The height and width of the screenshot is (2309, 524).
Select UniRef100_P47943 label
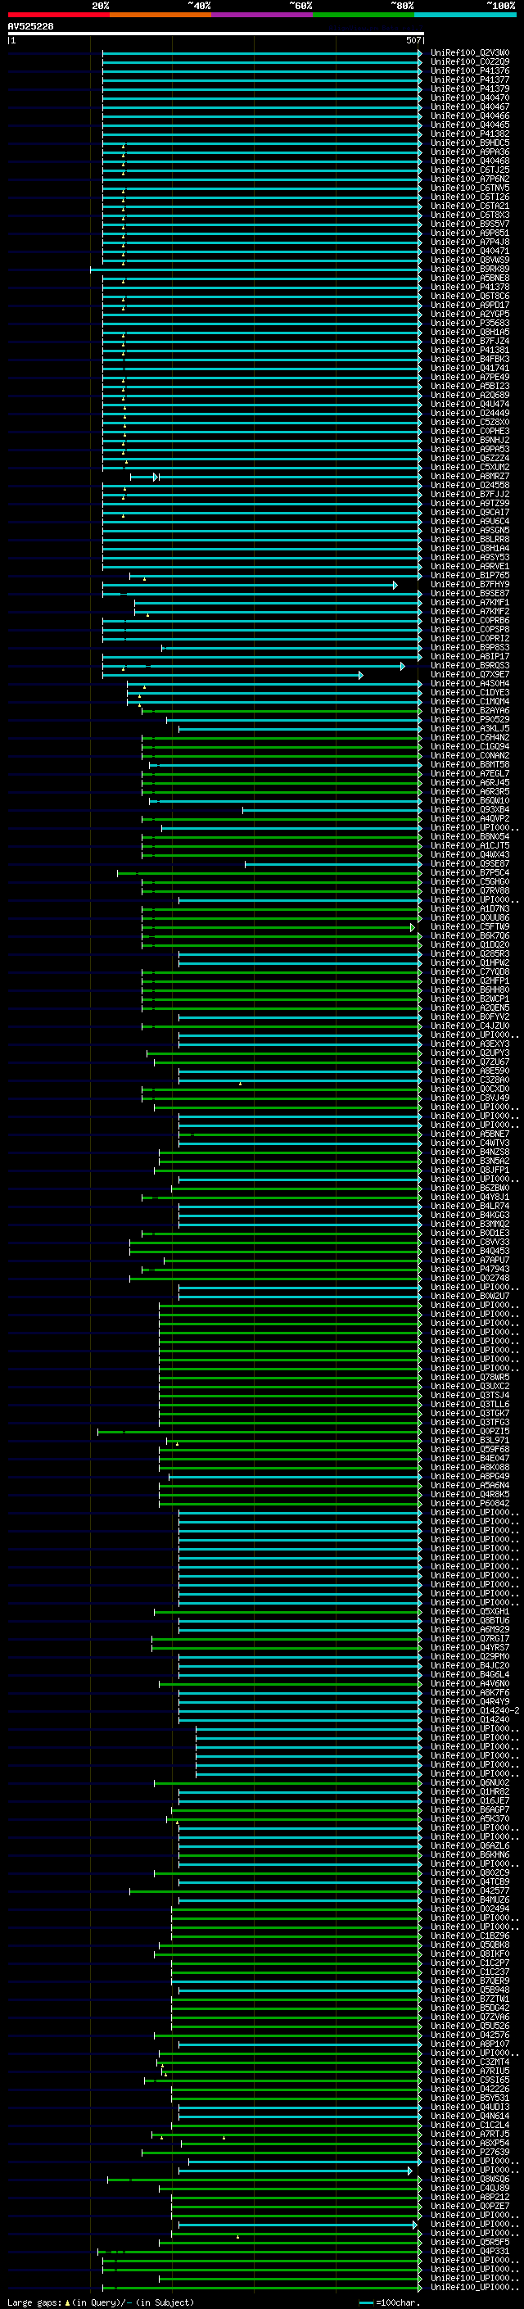pyautogui.click(x=470, y=1270)
